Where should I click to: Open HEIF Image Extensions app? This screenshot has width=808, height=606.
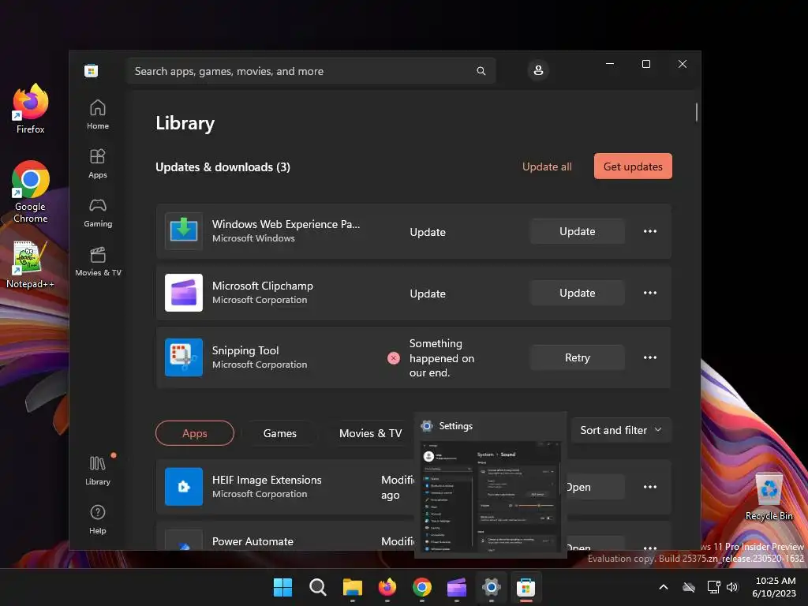[x=595, y=487]
